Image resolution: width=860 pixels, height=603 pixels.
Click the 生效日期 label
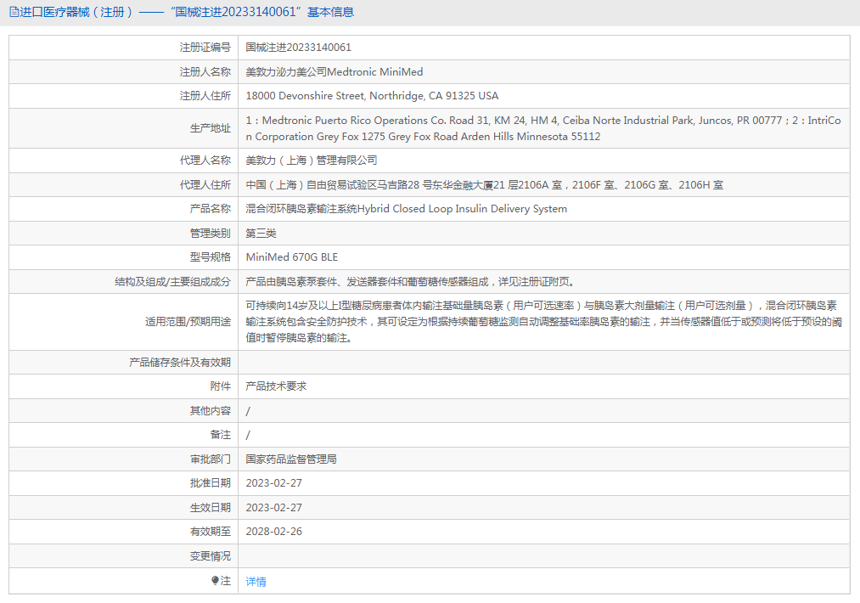(x=210, y=508)
